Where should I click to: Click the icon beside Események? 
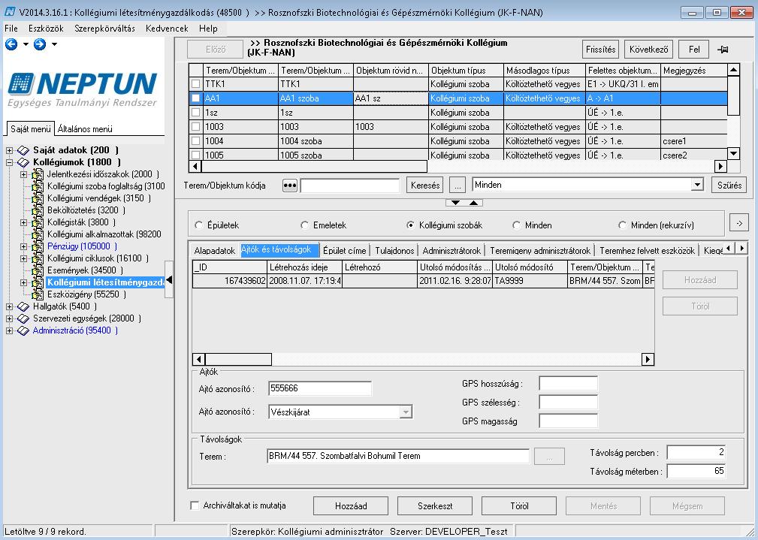click(x=38, y=270)
